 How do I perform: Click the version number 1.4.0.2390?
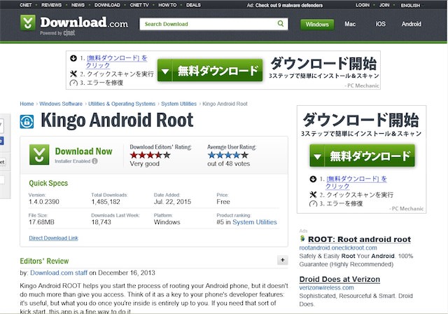coord(44,202)
